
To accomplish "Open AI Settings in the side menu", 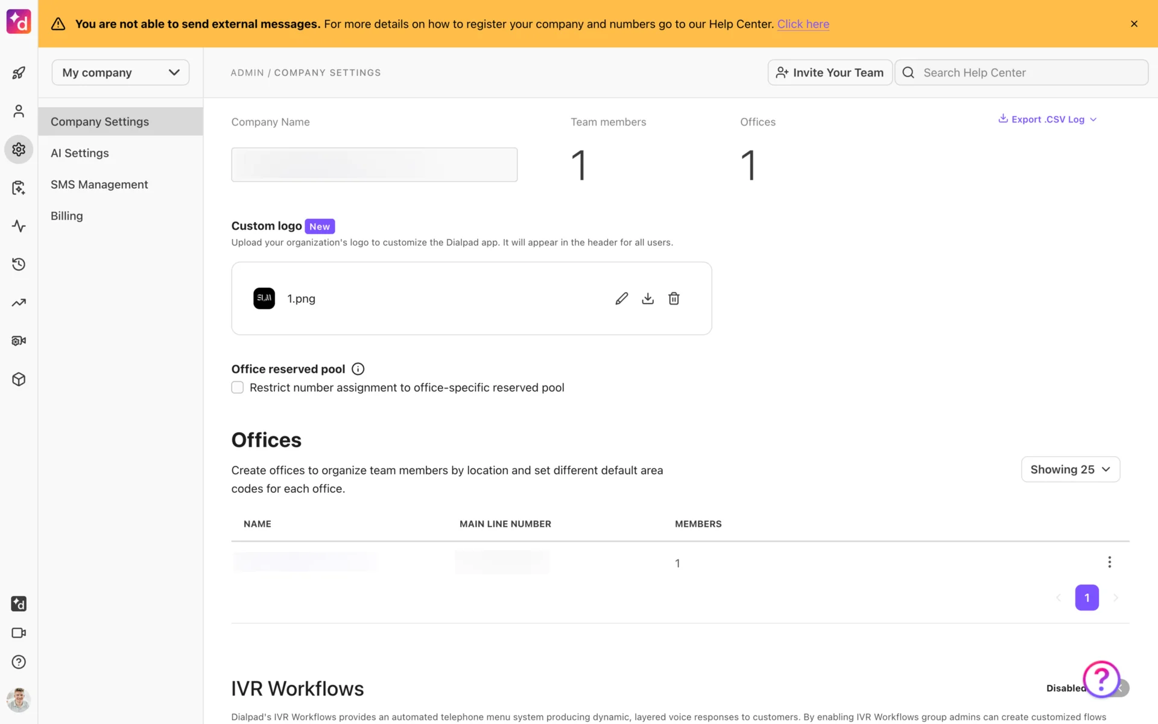I will (x=80, y=153).
